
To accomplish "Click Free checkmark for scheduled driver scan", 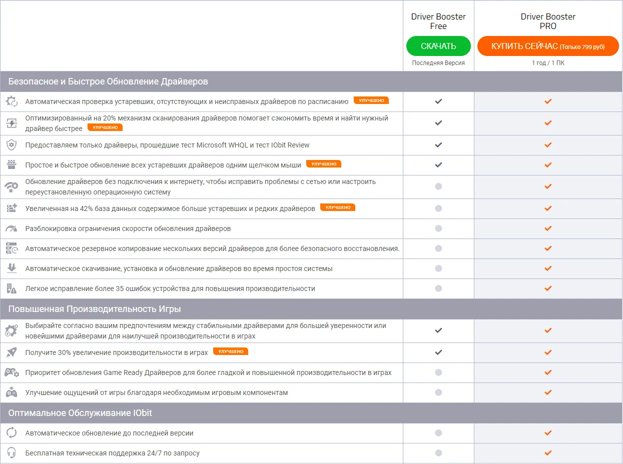I will [438, 101].
